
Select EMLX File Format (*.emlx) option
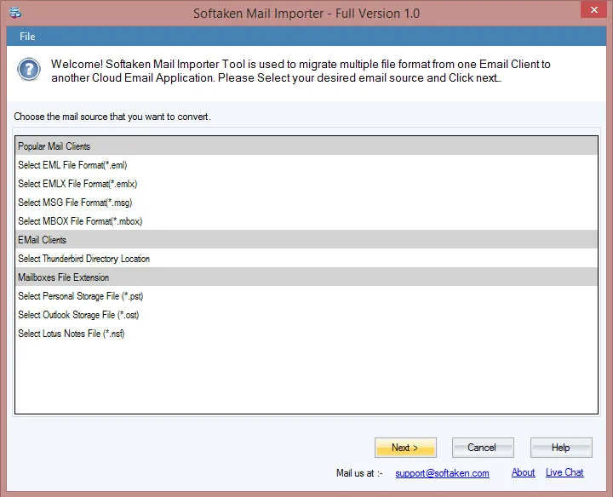pos(306,184)
